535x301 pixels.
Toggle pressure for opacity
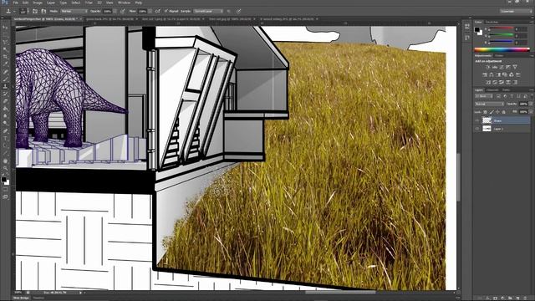pyautogui.click(x=123, y=11)
